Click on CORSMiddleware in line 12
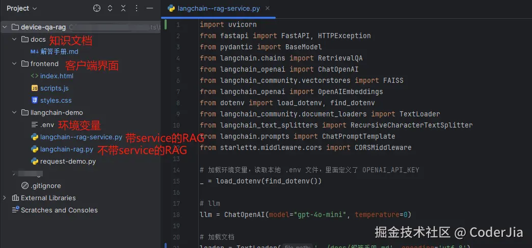Viewport: 532px width, 248px height. (383, 147)
